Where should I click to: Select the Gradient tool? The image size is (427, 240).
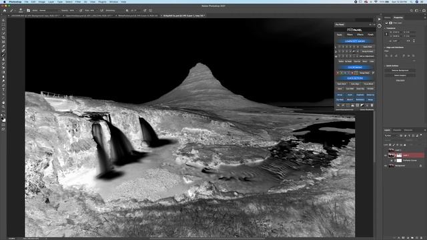tap(3, 72)
